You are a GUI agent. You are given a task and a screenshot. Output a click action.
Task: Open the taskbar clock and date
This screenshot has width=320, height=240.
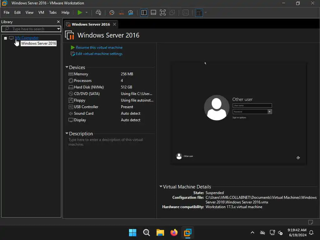tap(297, 232)
